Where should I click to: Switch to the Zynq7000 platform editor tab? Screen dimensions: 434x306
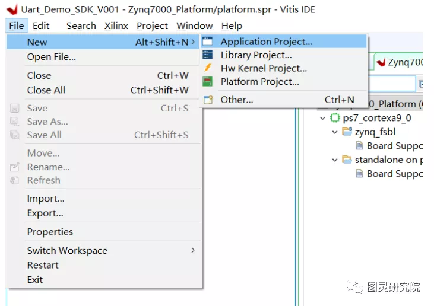point(399,62)
